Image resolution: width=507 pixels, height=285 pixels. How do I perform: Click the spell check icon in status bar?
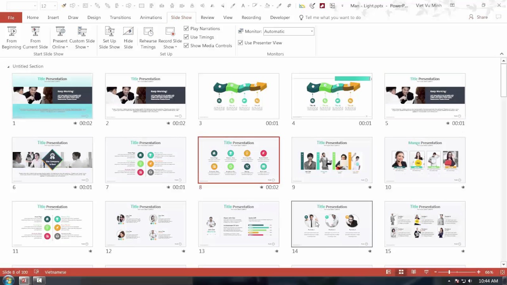coord(36,272)
